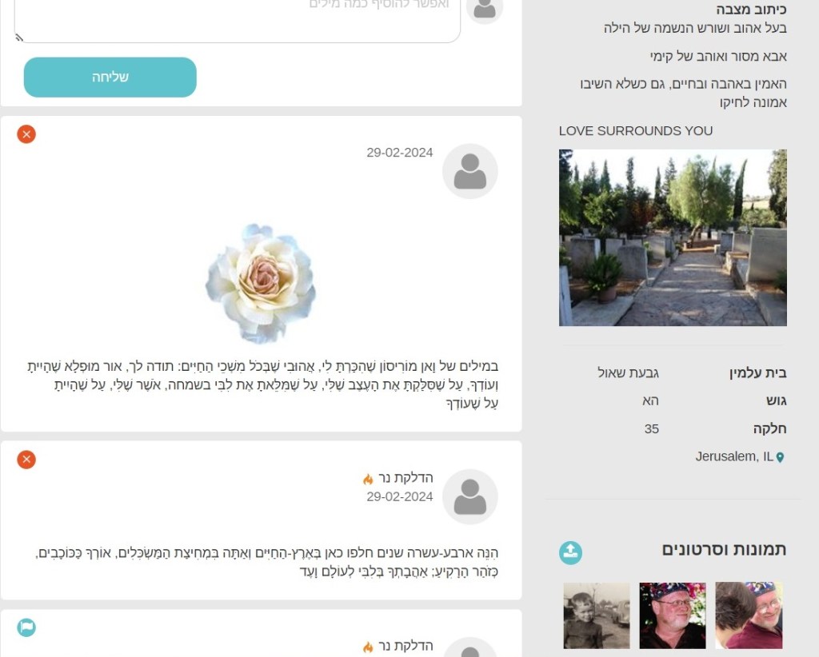Upload a photo via the teal upload icon

tap(570, 552)
